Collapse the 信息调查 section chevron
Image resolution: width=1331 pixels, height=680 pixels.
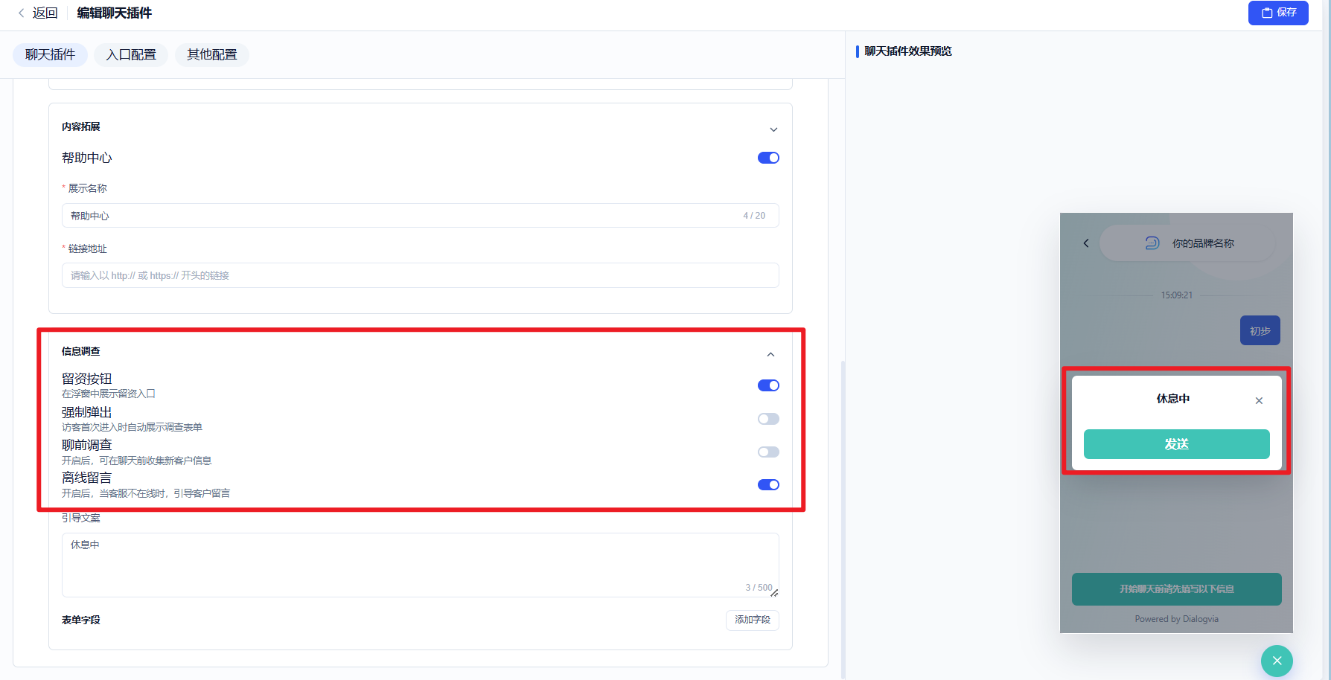point(770,354)
